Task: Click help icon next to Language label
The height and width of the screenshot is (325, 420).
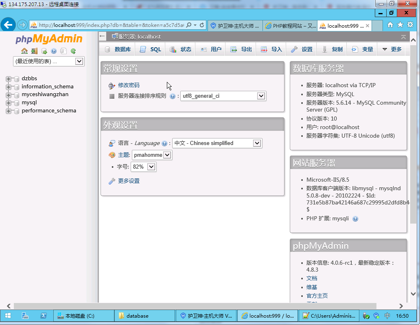Action: [164, 143]
